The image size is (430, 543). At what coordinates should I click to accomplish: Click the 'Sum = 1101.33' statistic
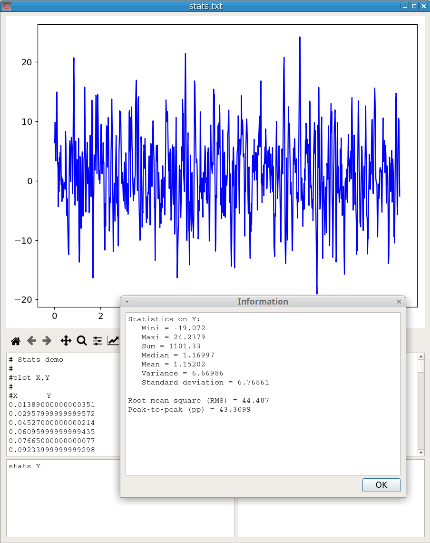(171, 346)
